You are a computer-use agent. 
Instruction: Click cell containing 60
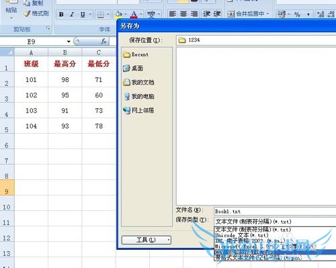99,95
